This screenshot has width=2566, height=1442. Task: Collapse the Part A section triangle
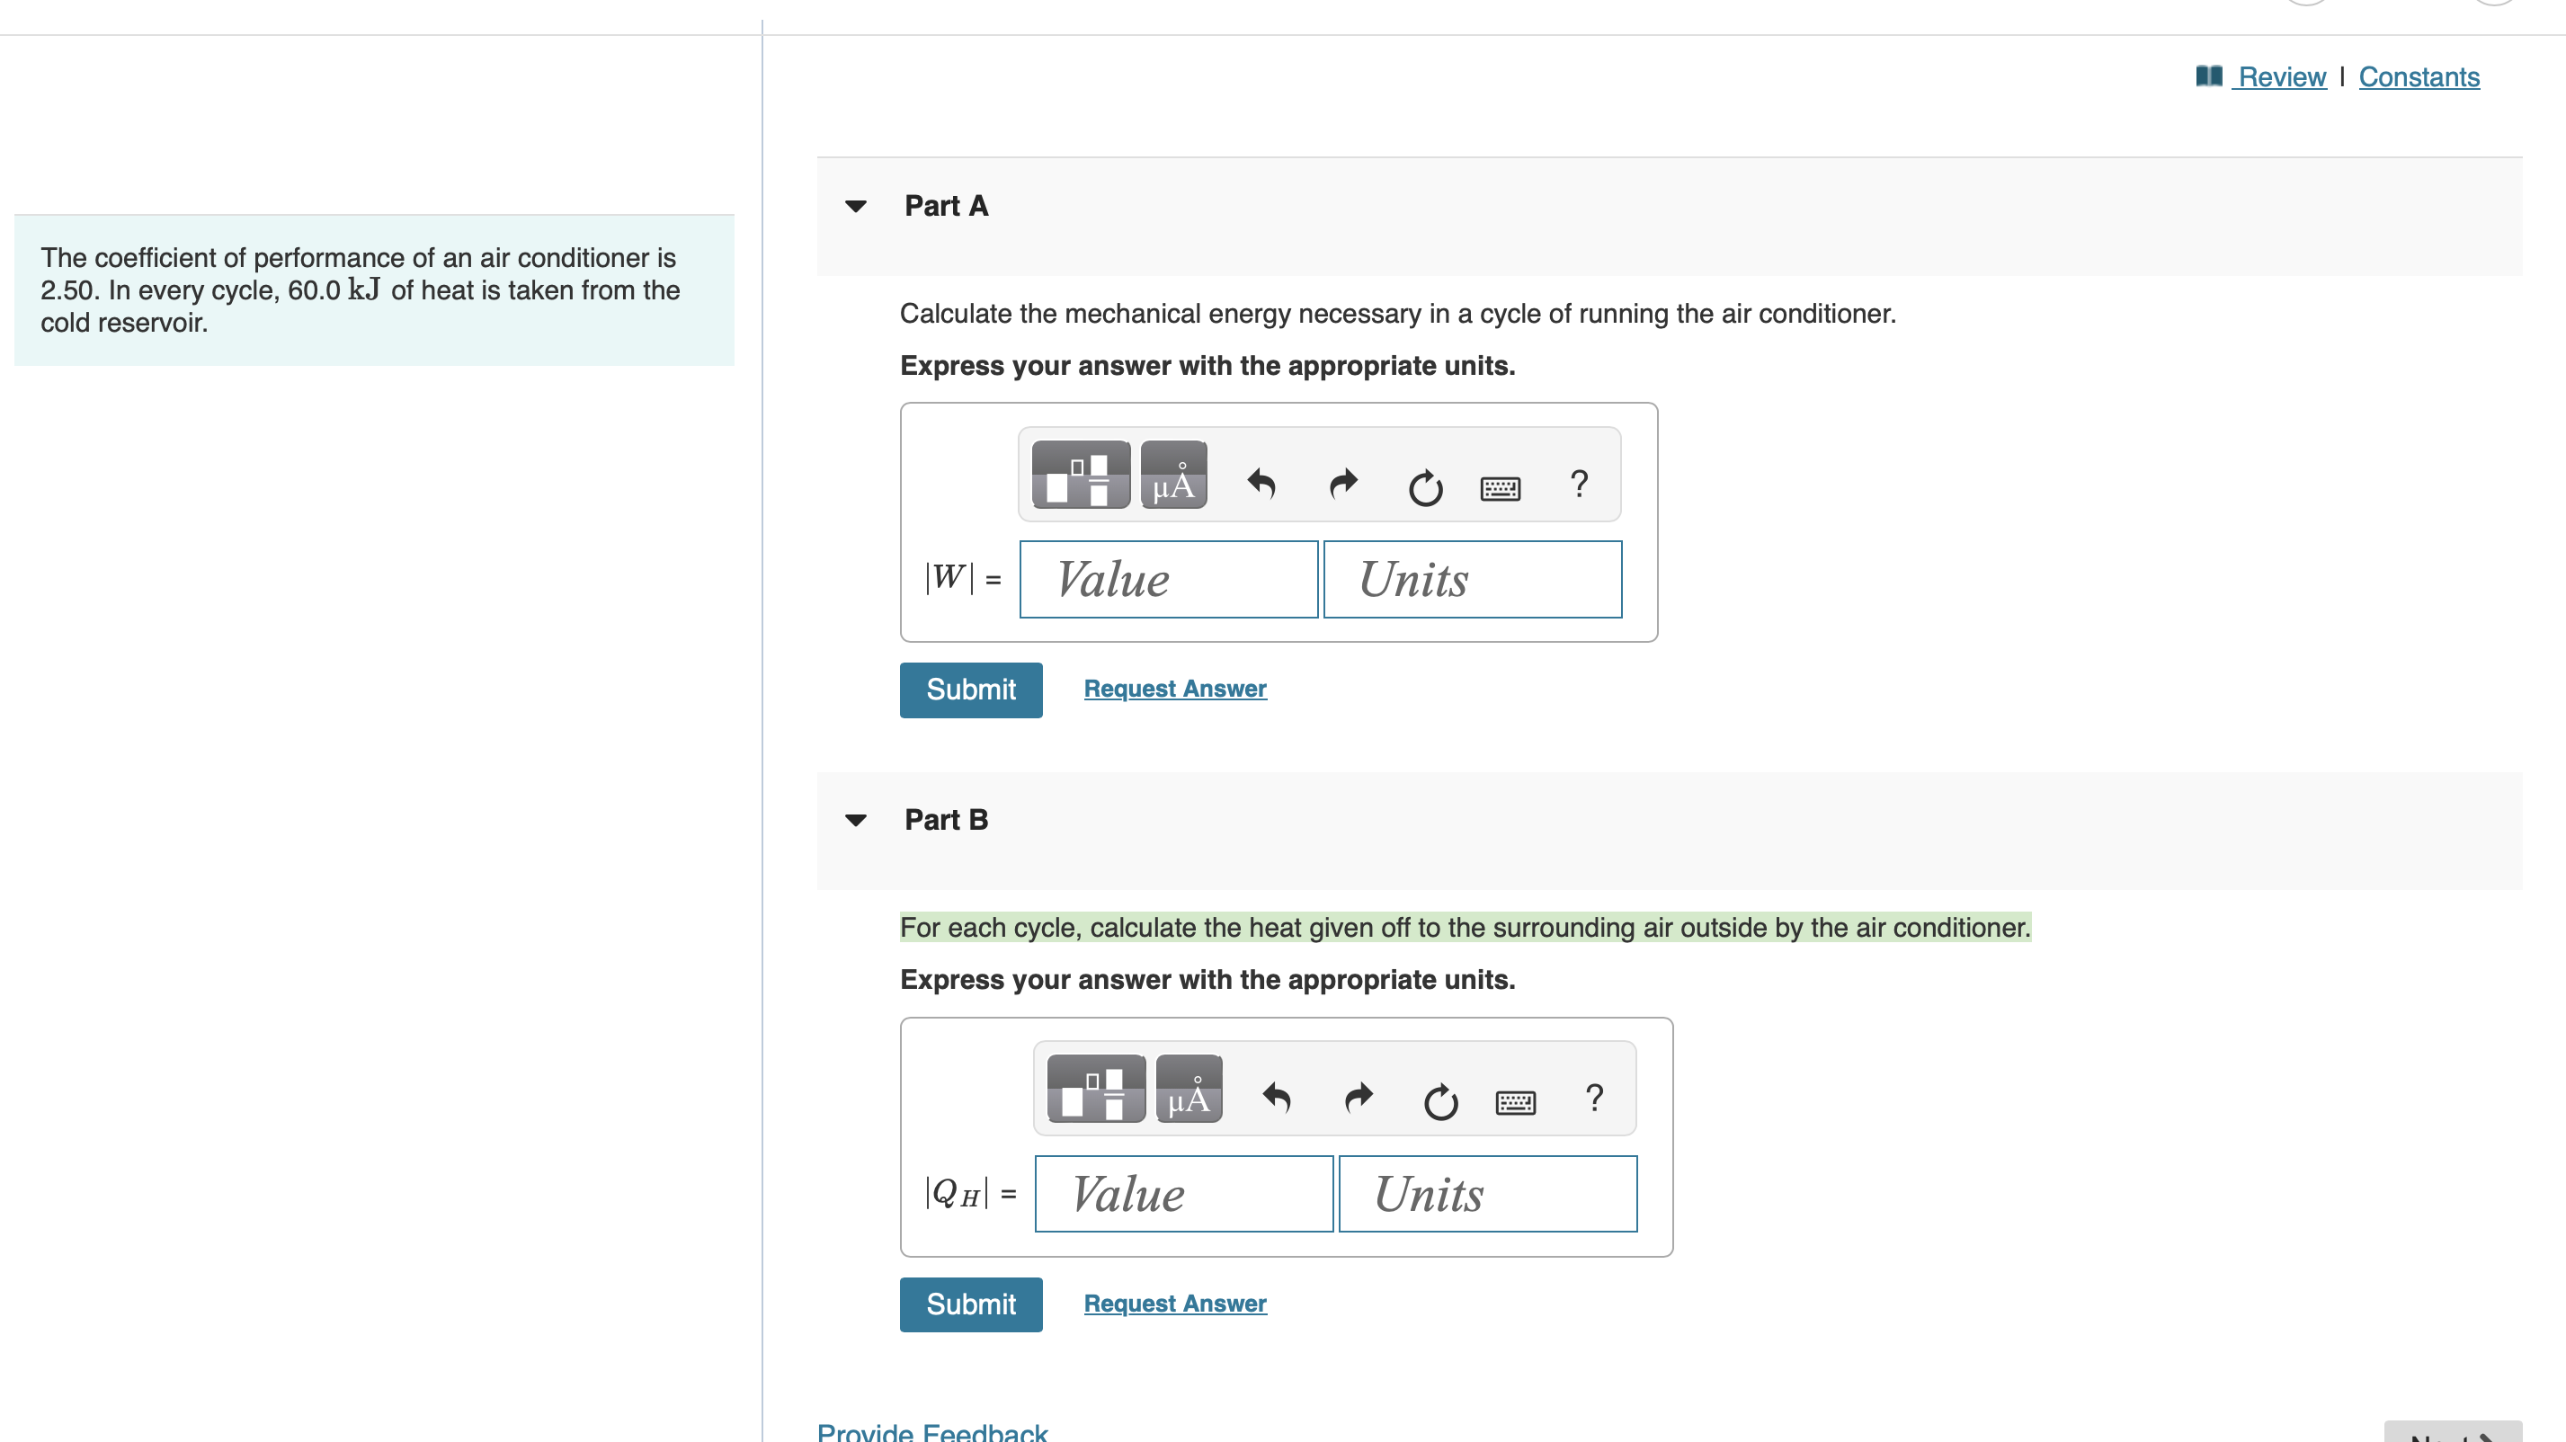pyautogui.click(x=856, y=206)
